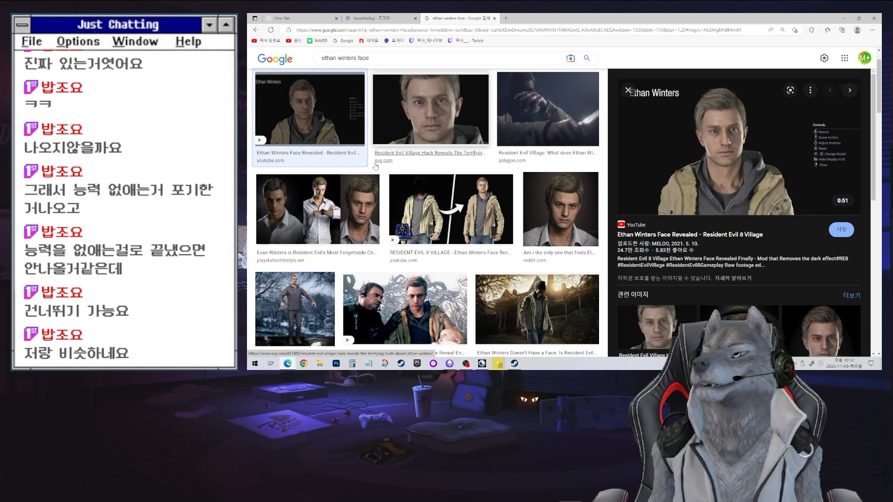Viewport: 893px width, 502px height.
Task: Open three-dot menu on image preview
Action: 810,90
